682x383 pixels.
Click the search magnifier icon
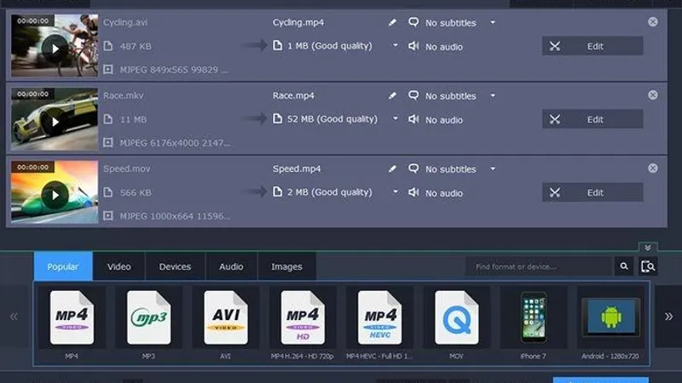[x=625, y=267]
